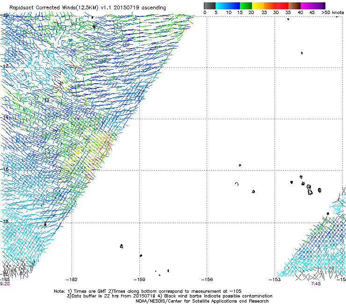This screenshot has height=304, width=346.
Task: Click the '-162' longitude axis label
Action: (x=72, y=280)
